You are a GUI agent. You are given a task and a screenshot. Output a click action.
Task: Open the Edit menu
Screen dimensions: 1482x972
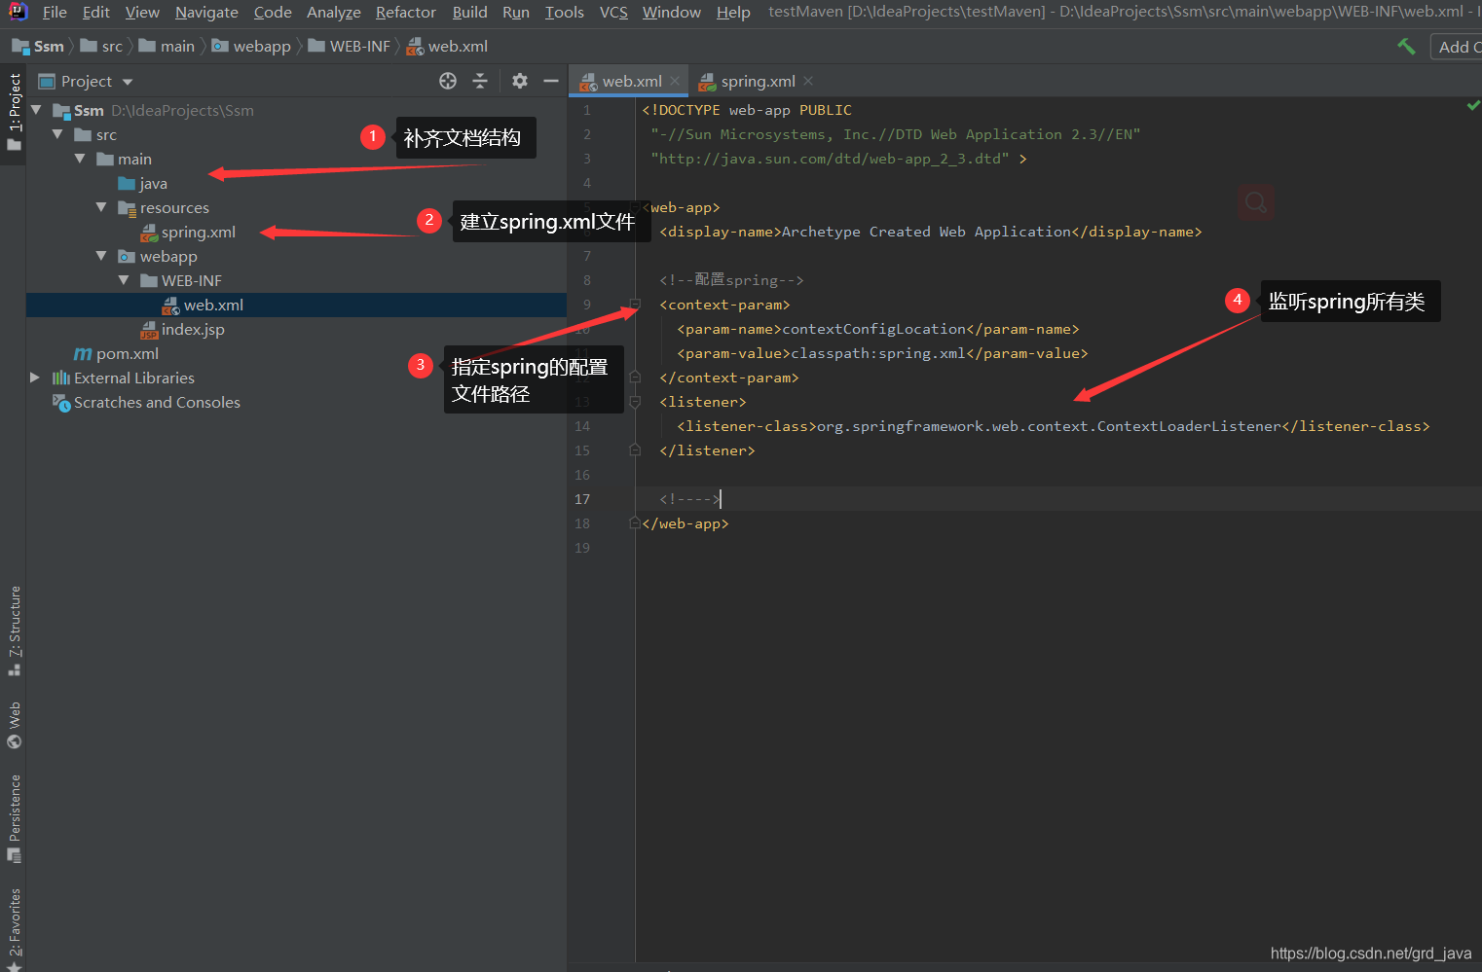click(x=95, y=12)
